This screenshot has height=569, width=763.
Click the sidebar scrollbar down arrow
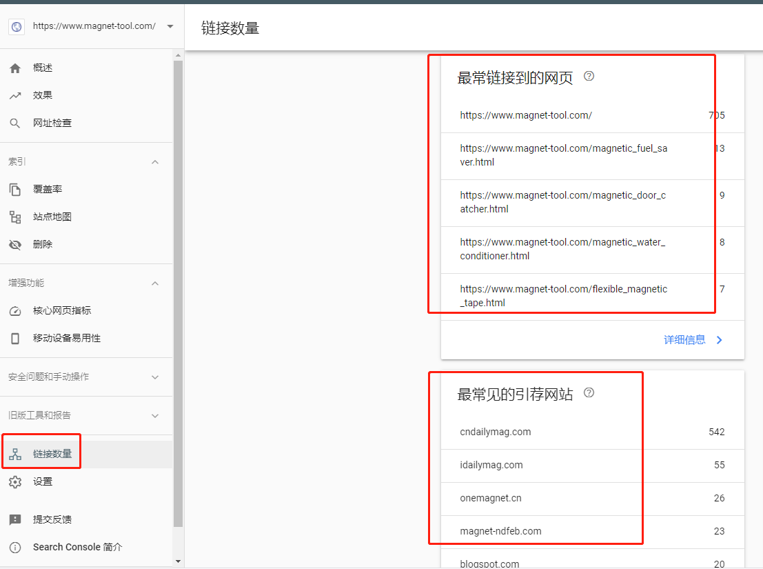point(178,561)
